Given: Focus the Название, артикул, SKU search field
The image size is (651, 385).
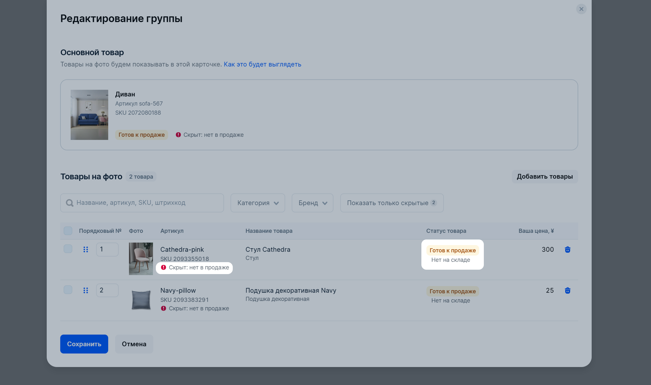Looking at the screenshot, I should [142, 203].
